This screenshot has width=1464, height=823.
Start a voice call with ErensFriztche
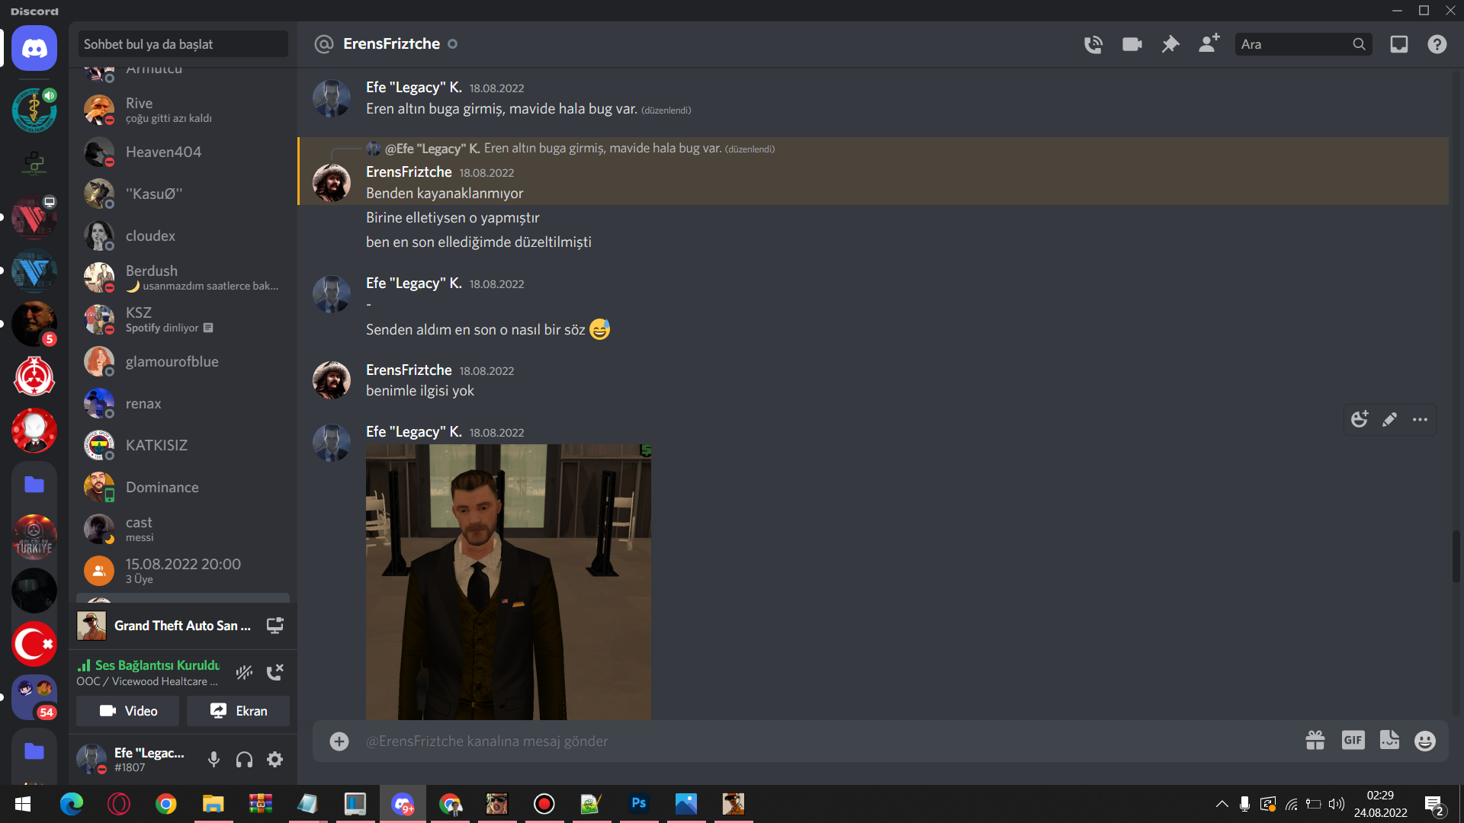click(1093, 44)
